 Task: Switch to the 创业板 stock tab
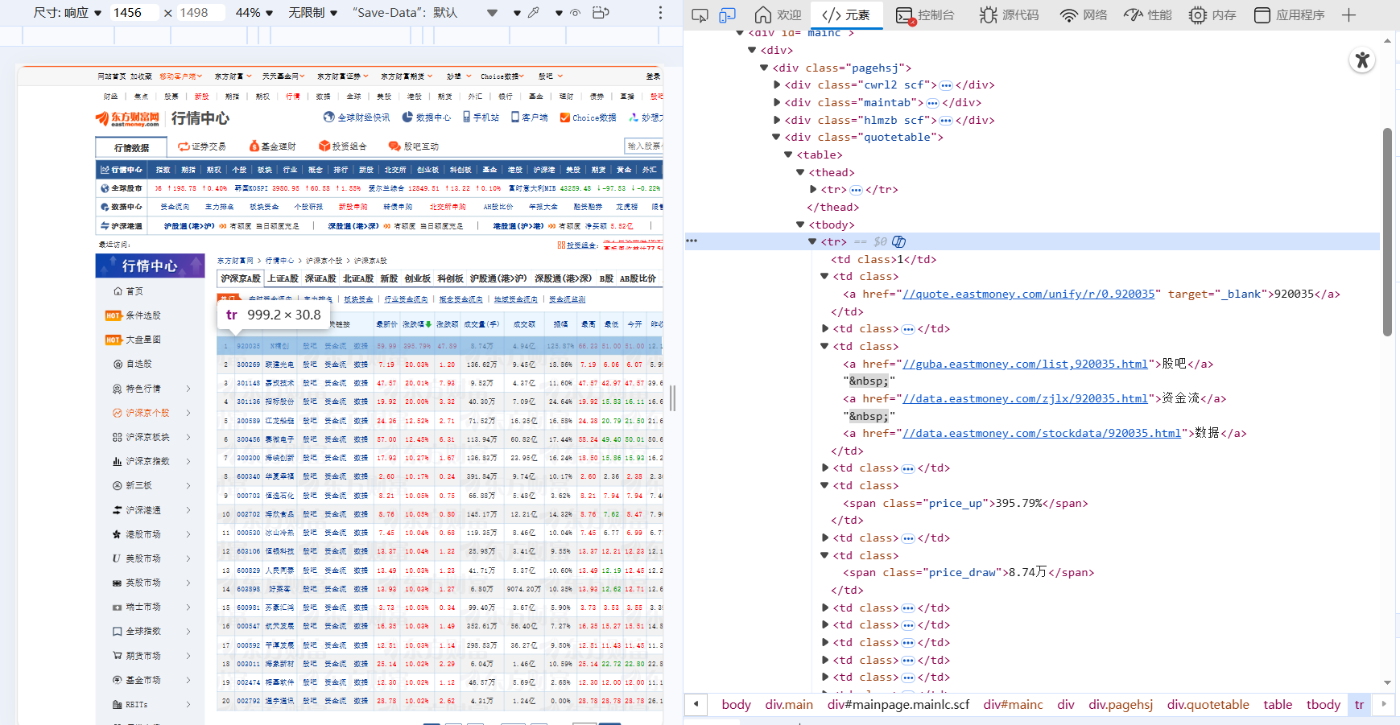point(418,278)
